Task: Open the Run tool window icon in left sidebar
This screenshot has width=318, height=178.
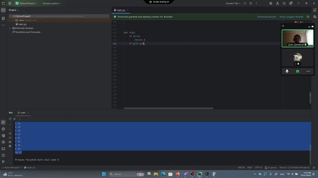Action: (3, 122)
